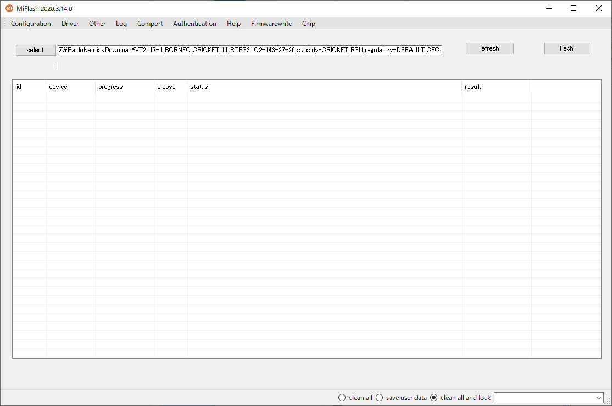The height and width of the screenshot is (406, 612).
Task: Open the Firmwarewrite menu
Action: coord(271,24)
